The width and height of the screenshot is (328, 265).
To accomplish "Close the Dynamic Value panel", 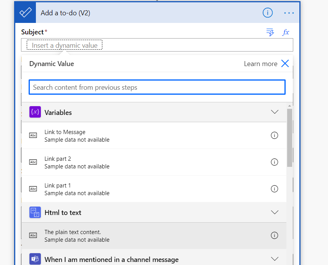I will [x=285, y=64].
